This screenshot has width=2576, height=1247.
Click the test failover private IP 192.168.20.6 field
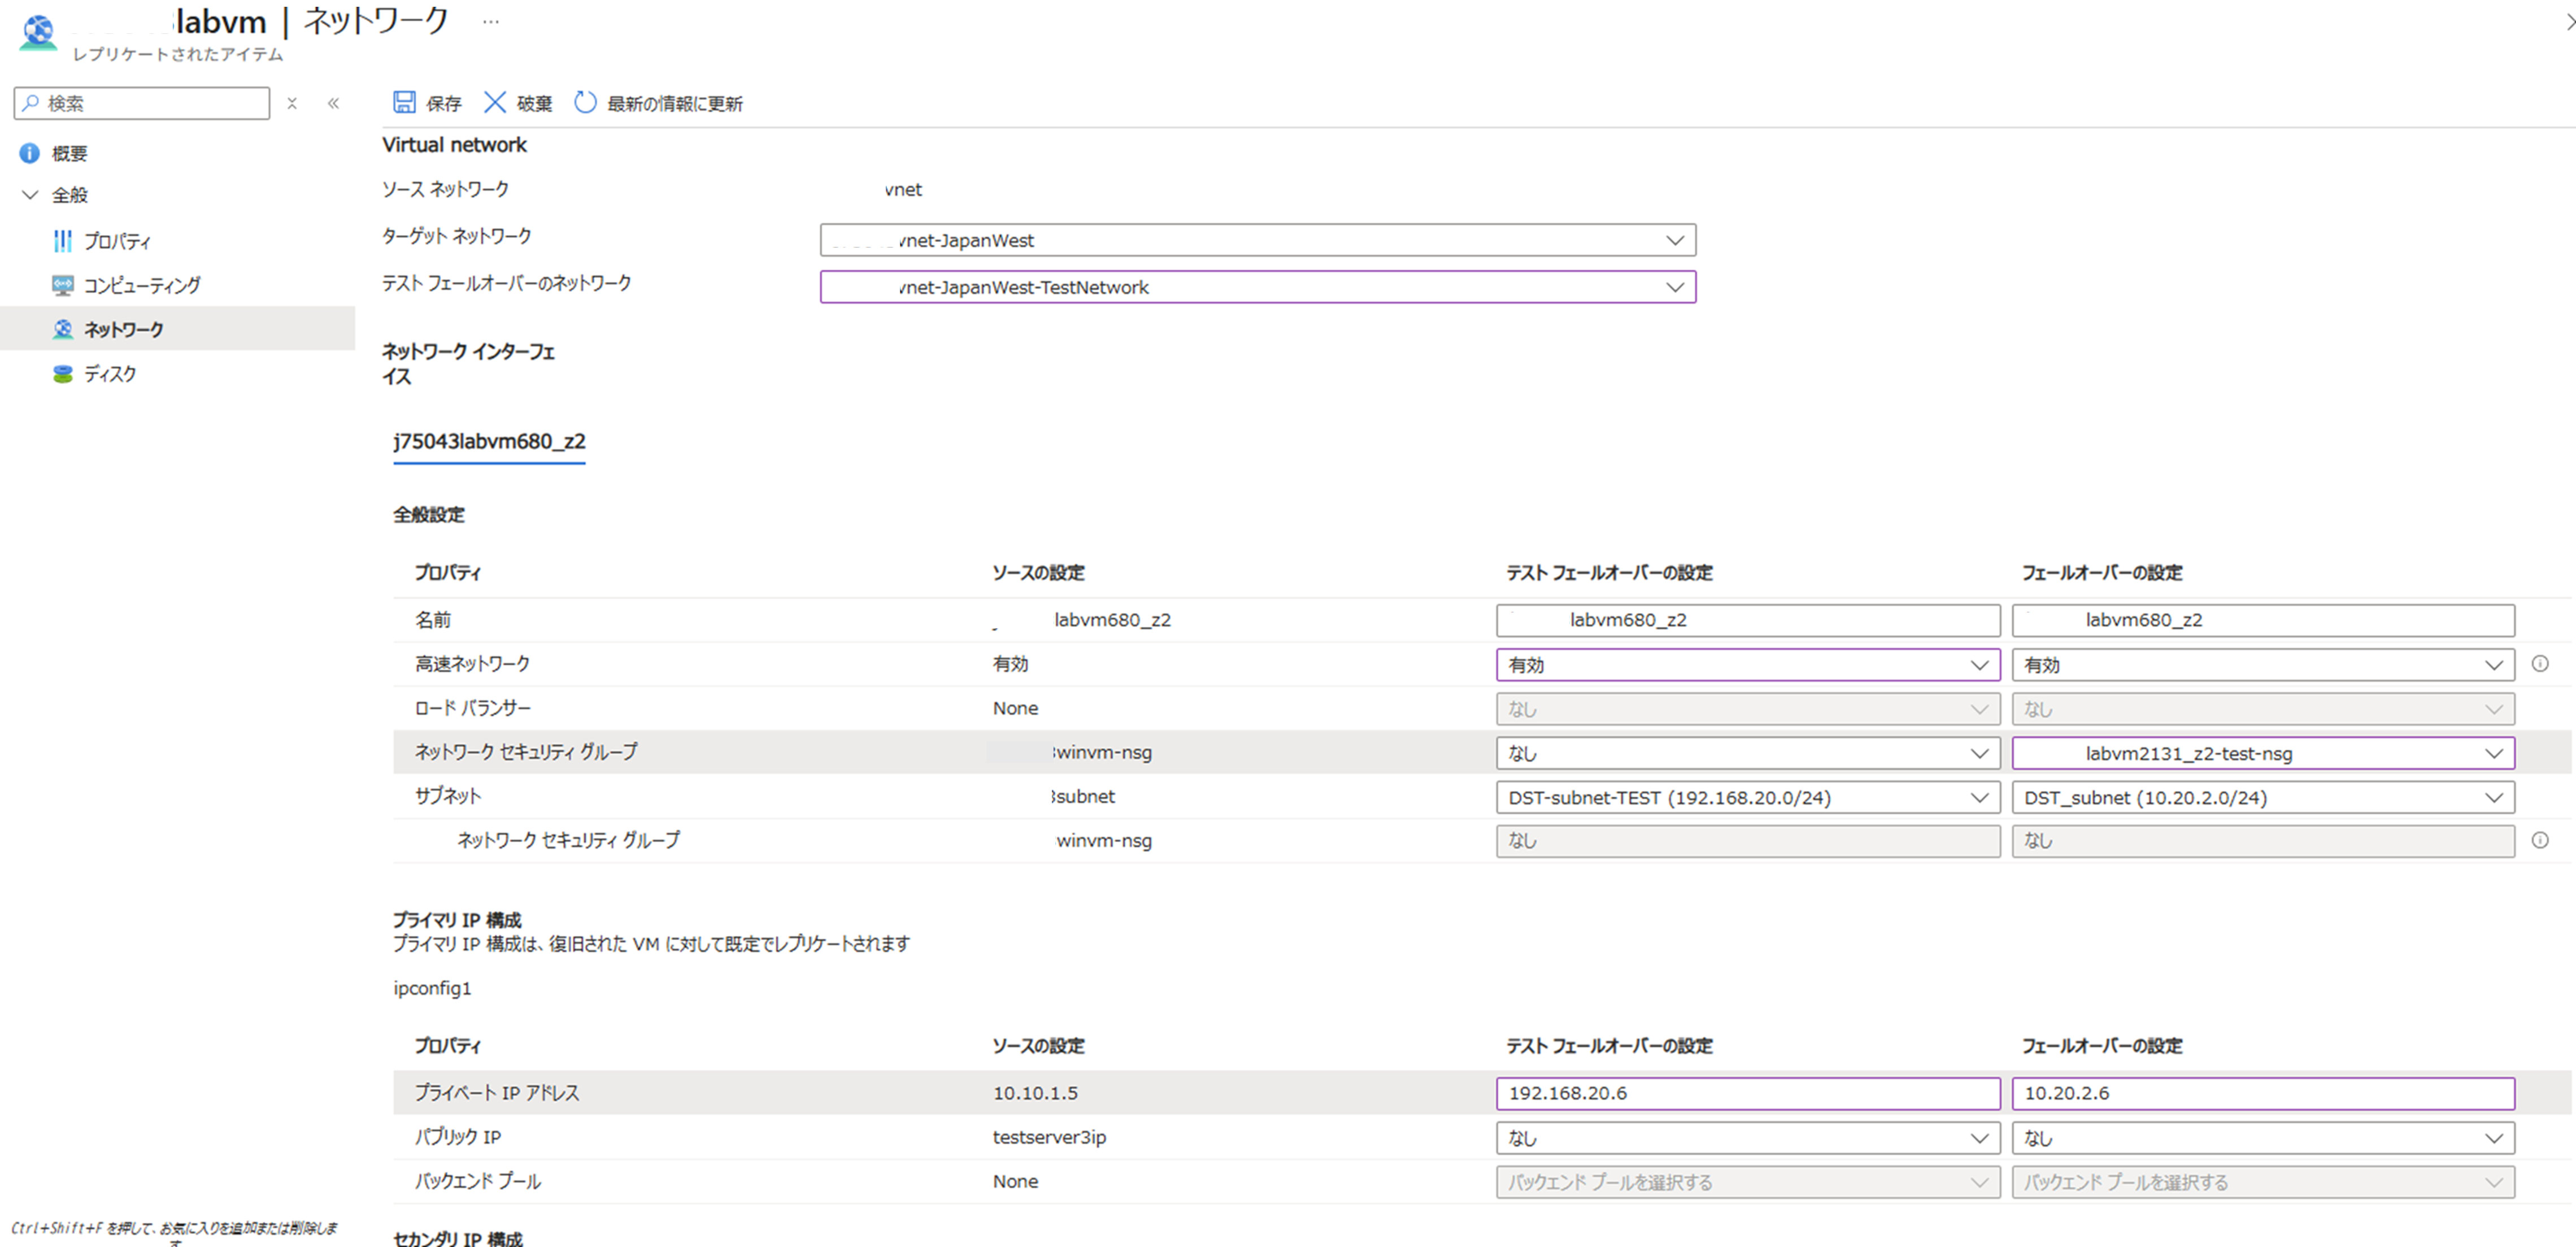(1747, 1093)
